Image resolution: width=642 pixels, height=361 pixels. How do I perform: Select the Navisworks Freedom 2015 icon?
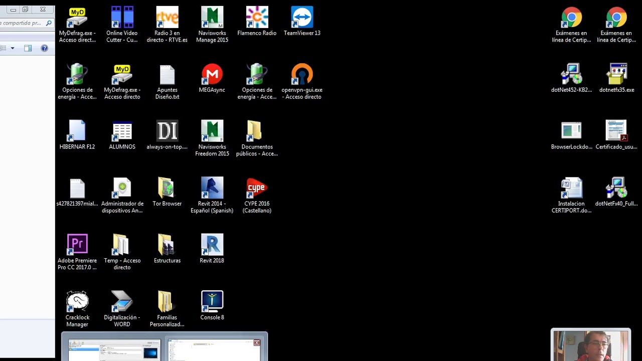point(212,138)
